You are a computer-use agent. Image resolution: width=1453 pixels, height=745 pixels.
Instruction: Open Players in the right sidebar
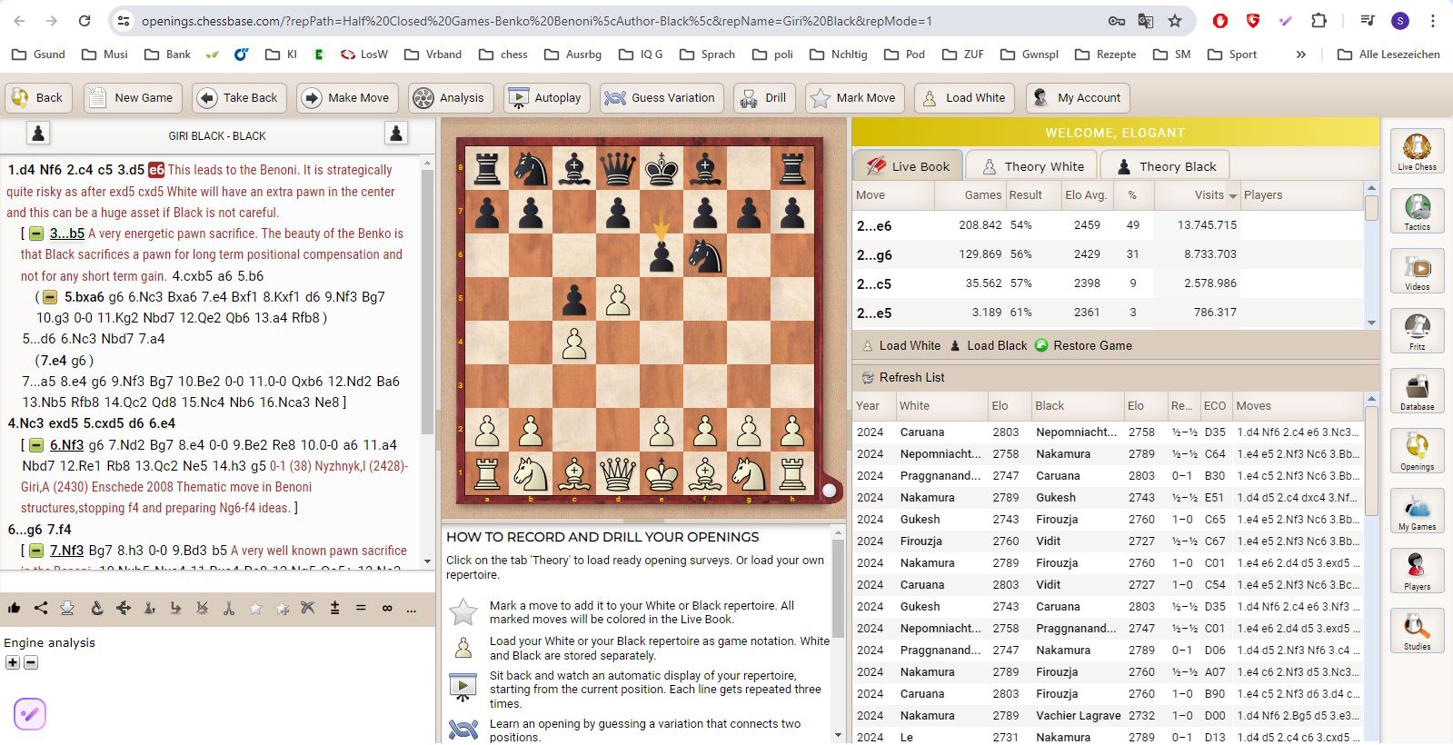[1417, 571]
